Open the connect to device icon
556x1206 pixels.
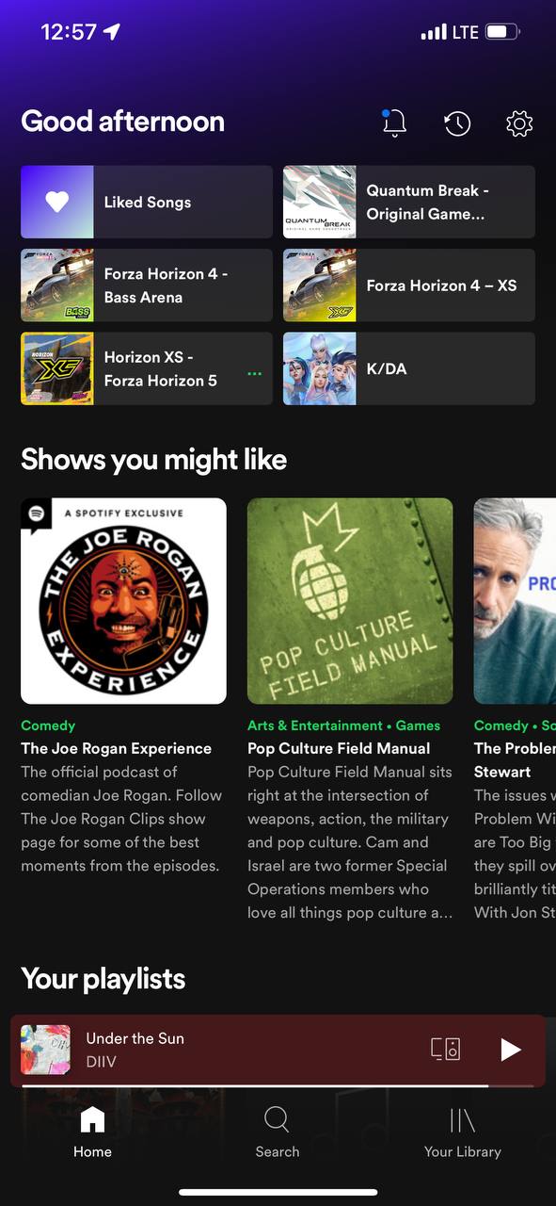tap(445, 1050)
